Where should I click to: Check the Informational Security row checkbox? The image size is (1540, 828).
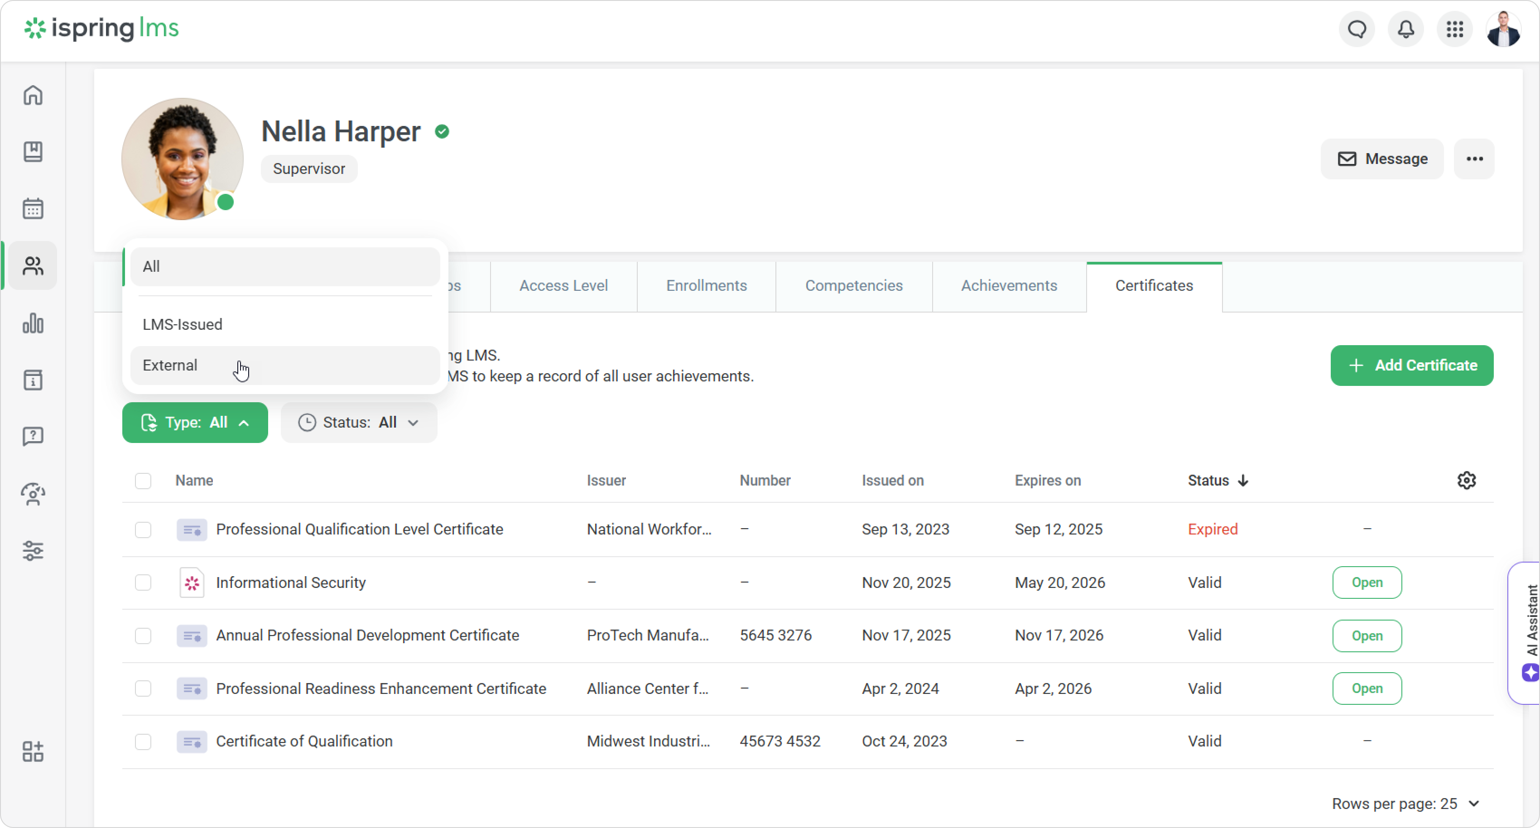pyautogui.click(x=143, y=583)
